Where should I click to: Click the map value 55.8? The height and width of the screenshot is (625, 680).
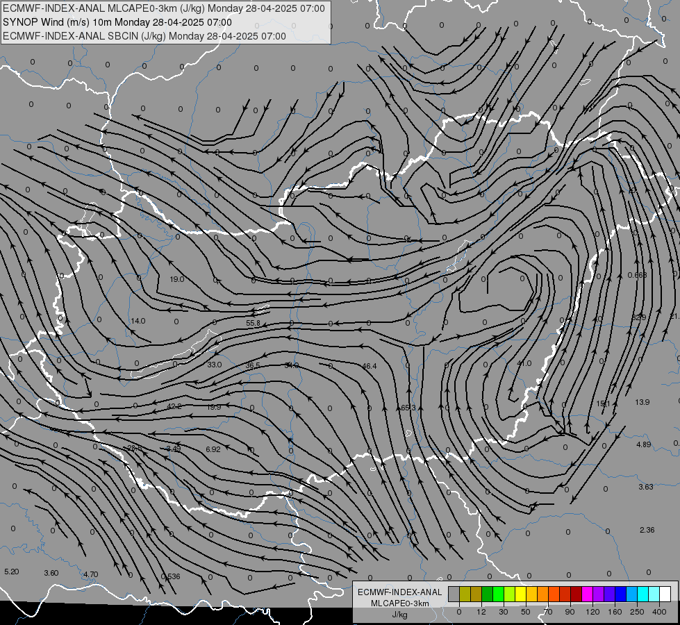(x=253, y=323)
